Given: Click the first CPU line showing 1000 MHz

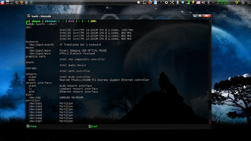Looking at the screenshot, I should coord(96,30).
